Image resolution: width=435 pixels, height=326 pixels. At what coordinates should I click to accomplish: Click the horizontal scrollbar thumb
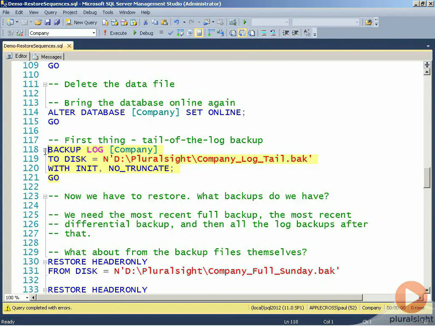pos(200,298)
